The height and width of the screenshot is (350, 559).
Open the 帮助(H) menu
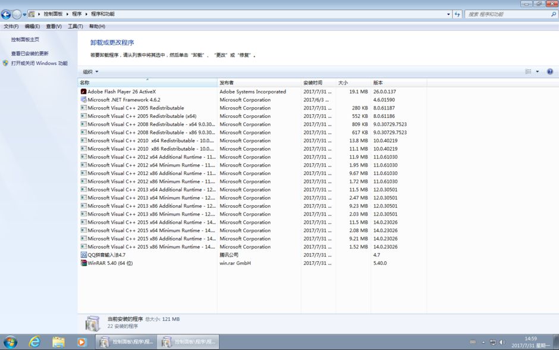pyautogui.click(x=97, y=26)
